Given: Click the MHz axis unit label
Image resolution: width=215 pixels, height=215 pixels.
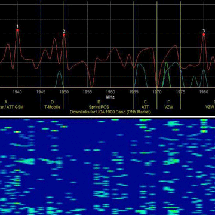Looking at the screenshot, I should [110, 97].
